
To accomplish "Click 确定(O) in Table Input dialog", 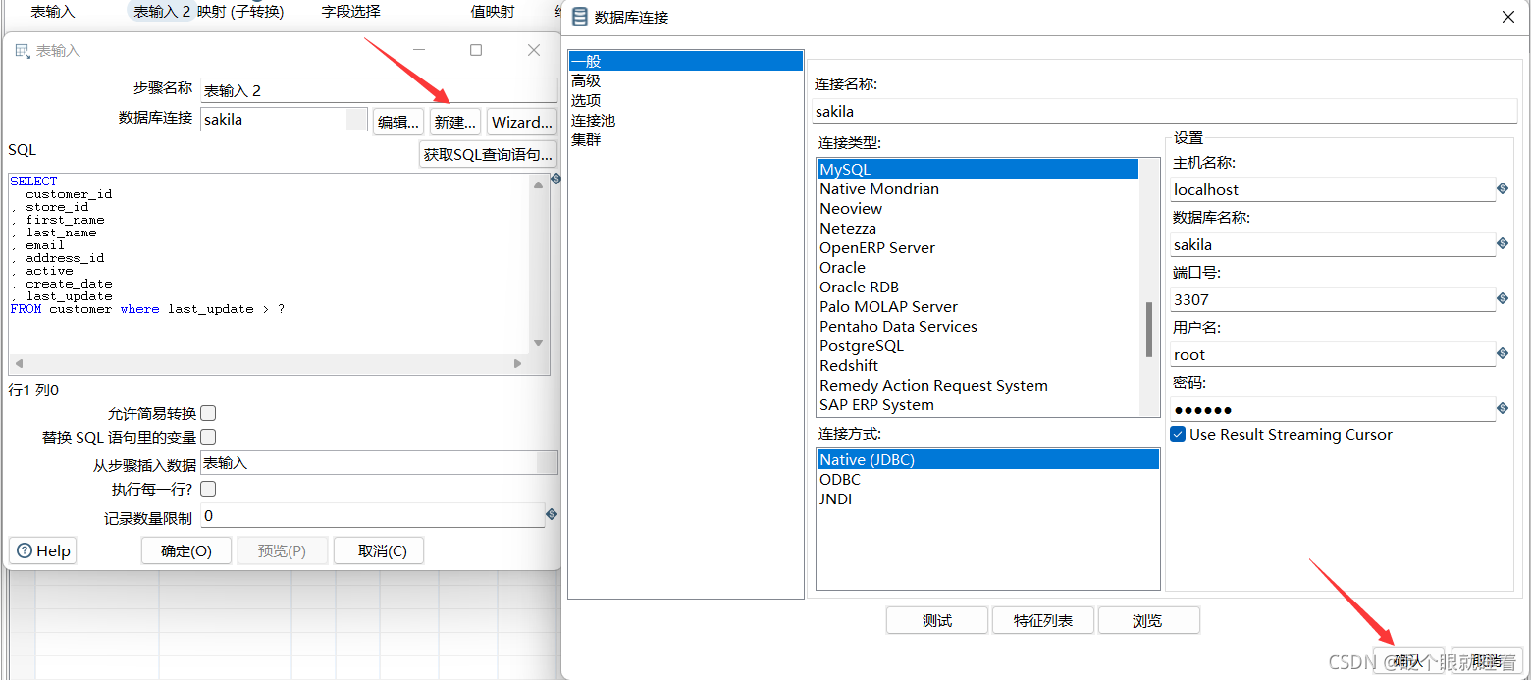I will tap(186, 550).
